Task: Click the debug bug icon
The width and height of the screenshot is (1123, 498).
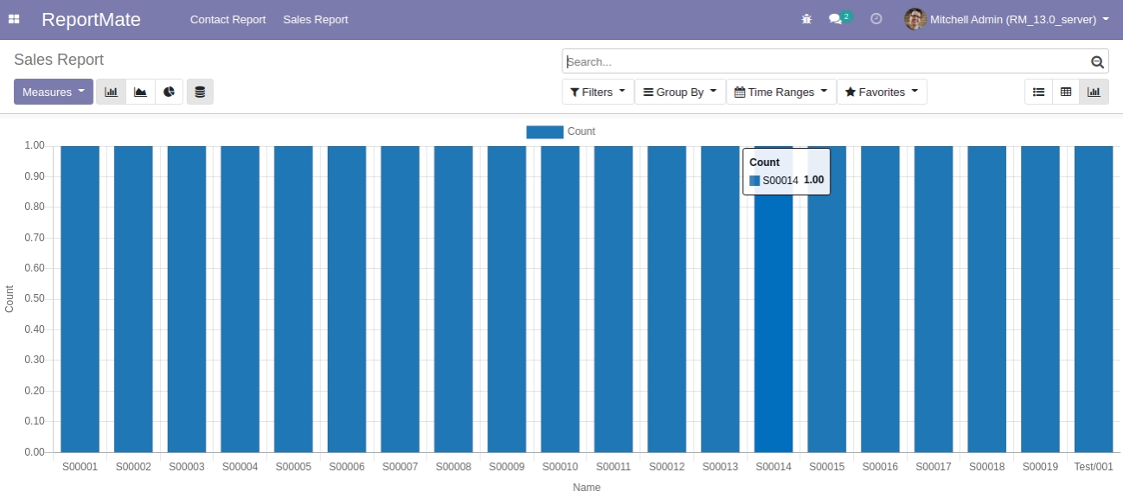Action: point(806,19)
